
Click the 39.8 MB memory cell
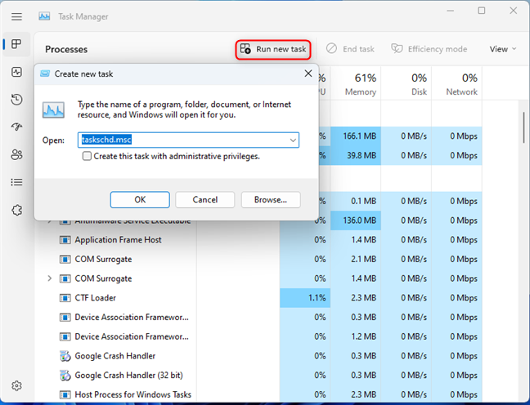pyautogui.click(x=356, y=156)
